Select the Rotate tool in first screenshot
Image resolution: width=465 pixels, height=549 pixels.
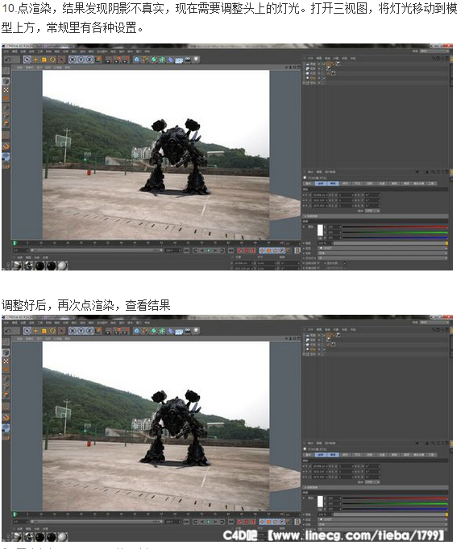click(52, 60)
